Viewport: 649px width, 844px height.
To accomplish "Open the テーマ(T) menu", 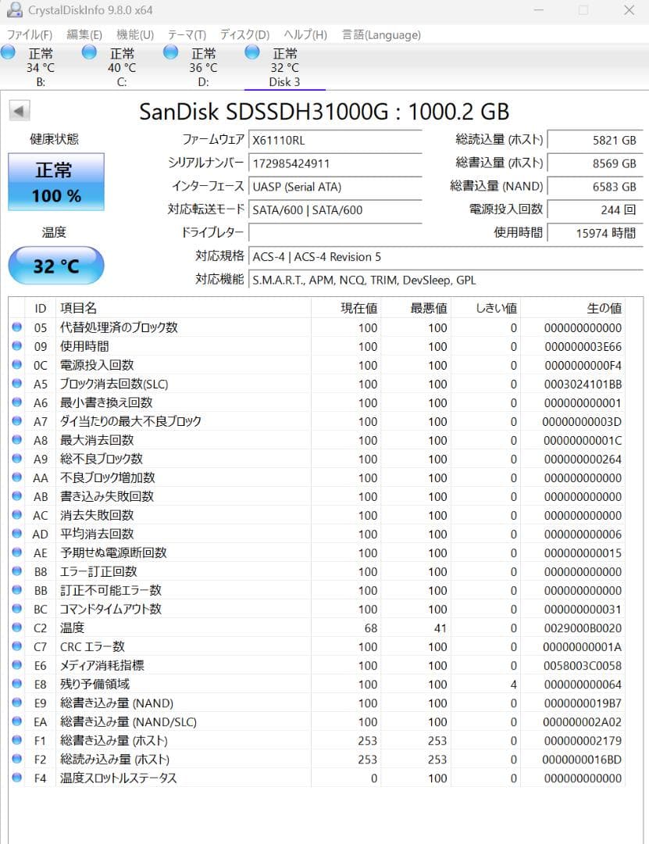I will 187,35.
